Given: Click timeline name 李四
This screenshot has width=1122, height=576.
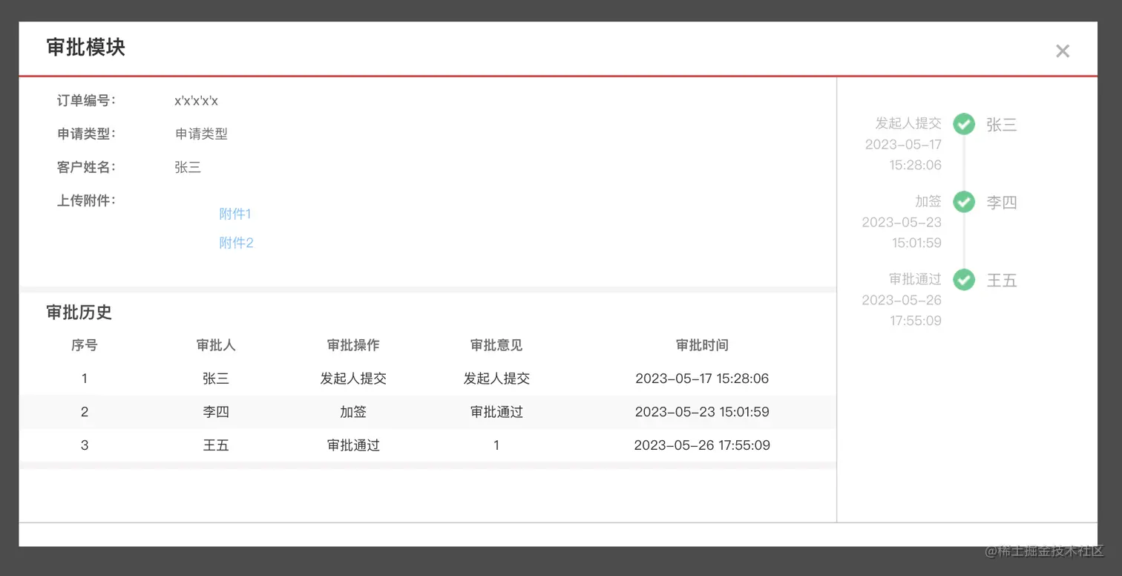Looking at the screenshot, I should tap(1001, 203).
